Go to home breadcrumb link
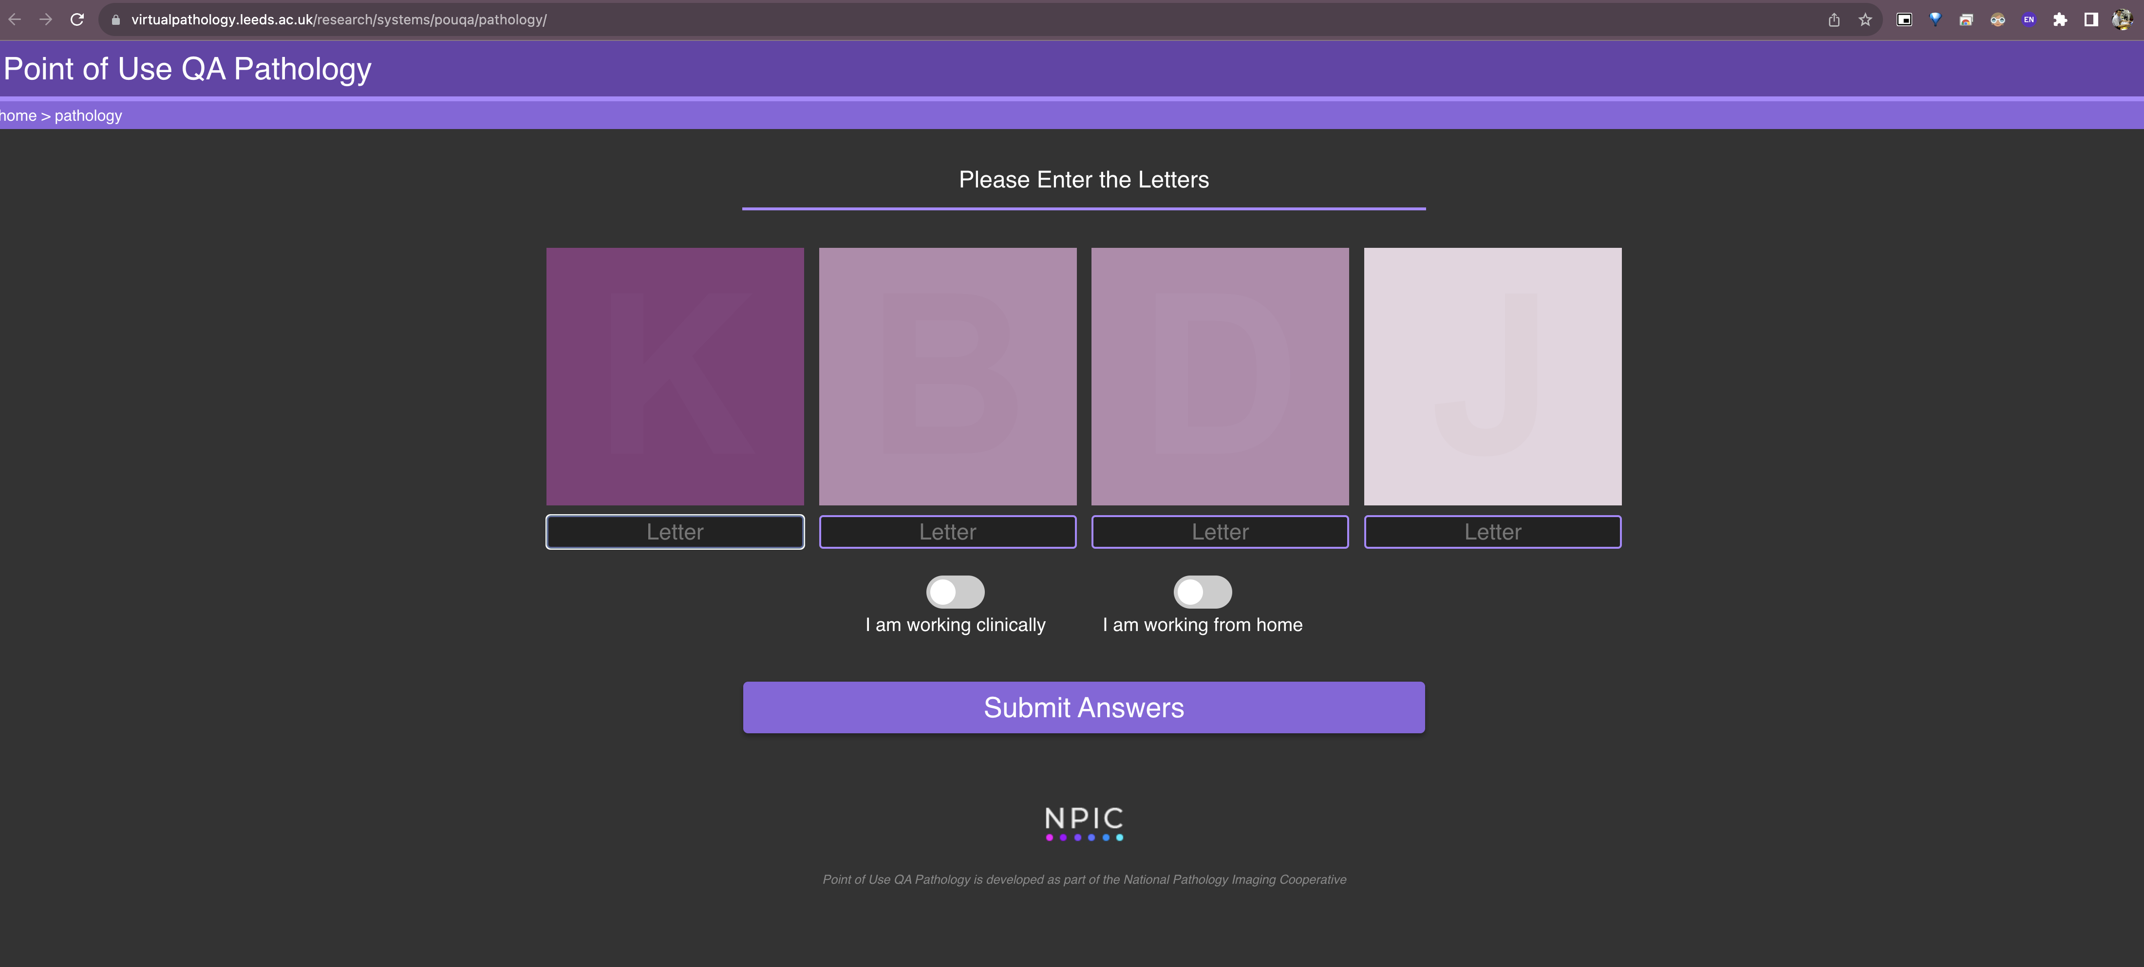The width and height of the screenshot is (2144, 967). click(19, 116)
